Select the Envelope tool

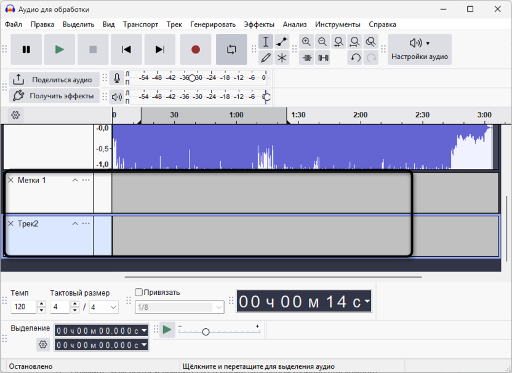281,41
